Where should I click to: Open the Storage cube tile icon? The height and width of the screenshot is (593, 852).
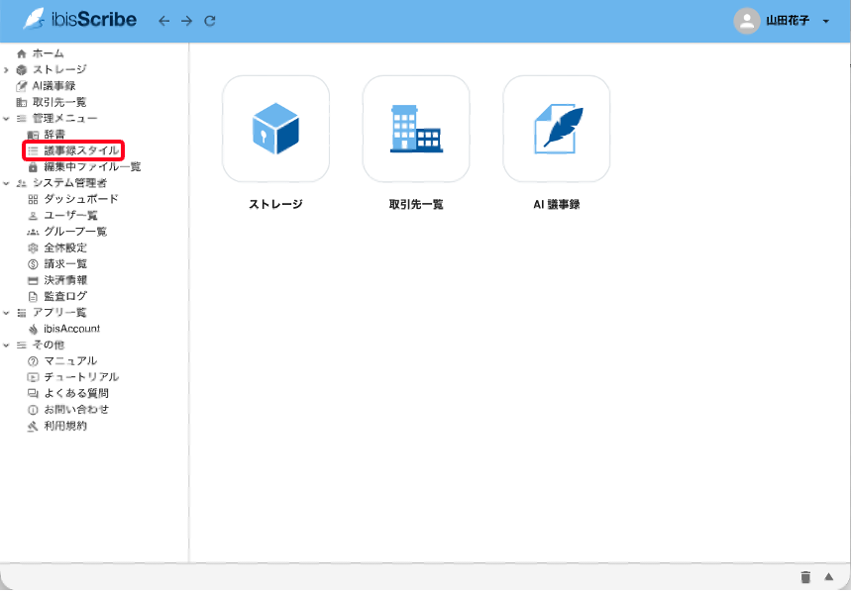click(x=275, y=129)
